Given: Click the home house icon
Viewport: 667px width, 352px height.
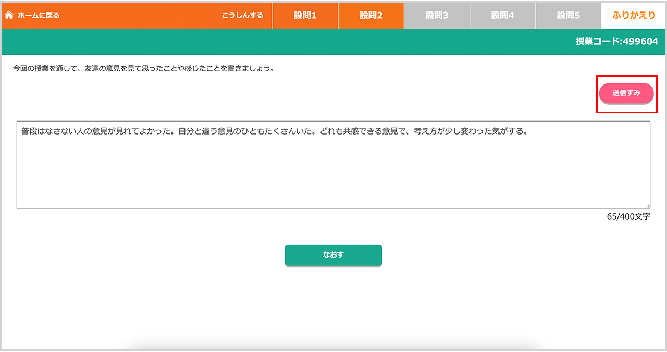Looking at the screenshot, I should point(8,15).
